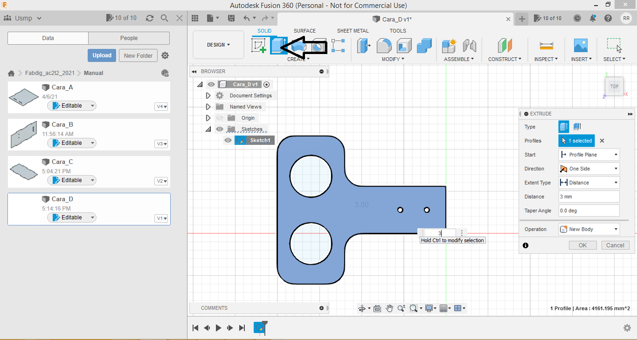Toggle the Origin folder visibility eye
637x340 pixels.
point(220,118)
